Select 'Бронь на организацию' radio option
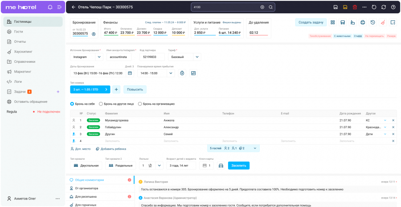The height and width of the screenshot is (207, 401). pos(139,104)
